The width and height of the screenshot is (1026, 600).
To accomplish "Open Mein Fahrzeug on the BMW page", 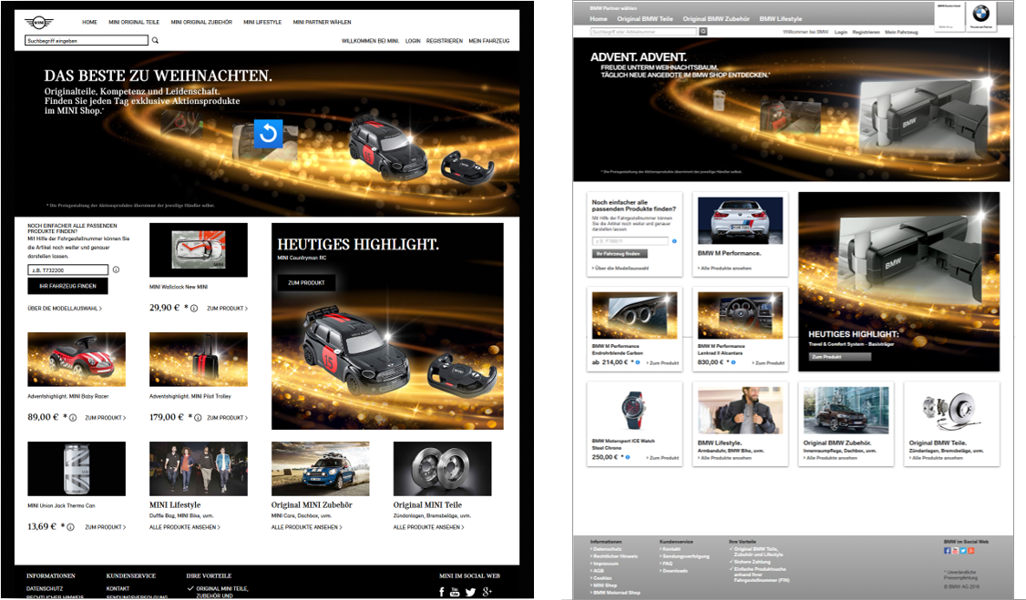I will [902, 32].
